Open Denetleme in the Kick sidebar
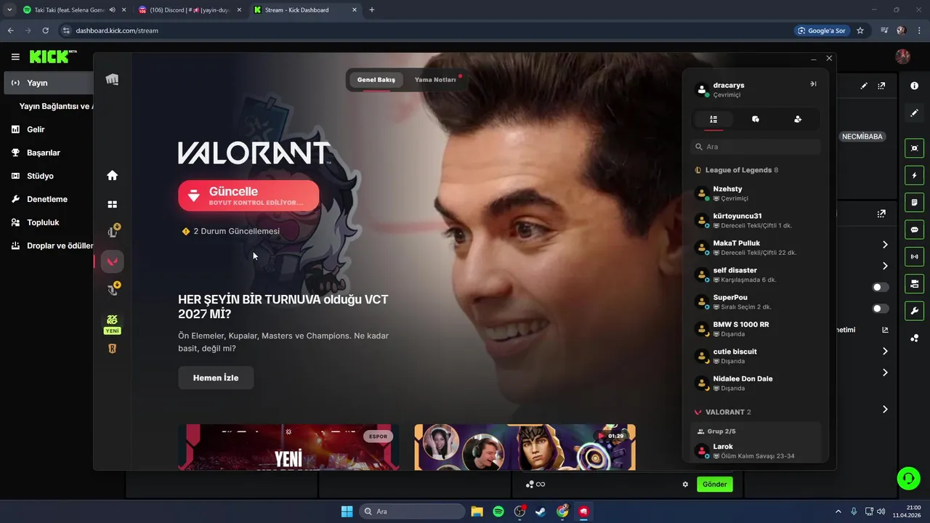The width and height of the screenshot is (930, 523). pos(48,199)
